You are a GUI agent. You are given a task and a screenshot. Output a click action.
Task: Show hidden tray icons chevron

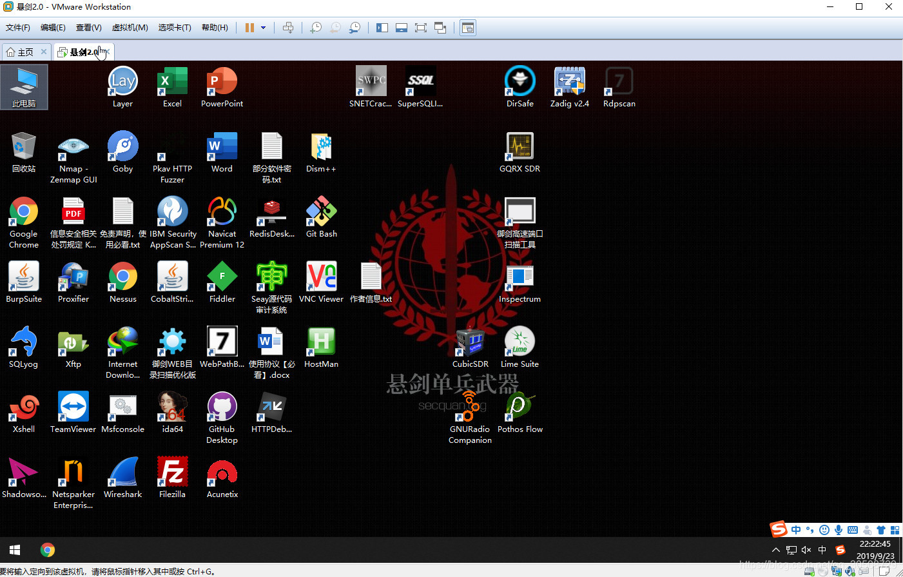coord(775,550)
